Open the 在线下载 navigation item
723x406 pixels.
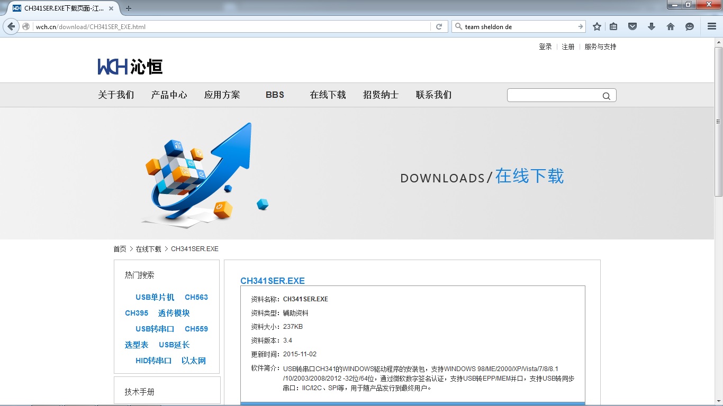(328, 95)
